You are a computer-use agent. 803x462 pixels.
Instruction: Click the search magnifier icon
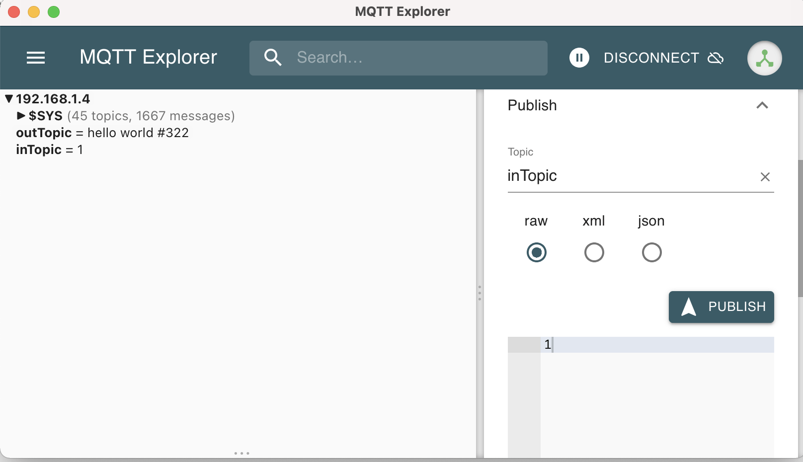click(273, 58)
